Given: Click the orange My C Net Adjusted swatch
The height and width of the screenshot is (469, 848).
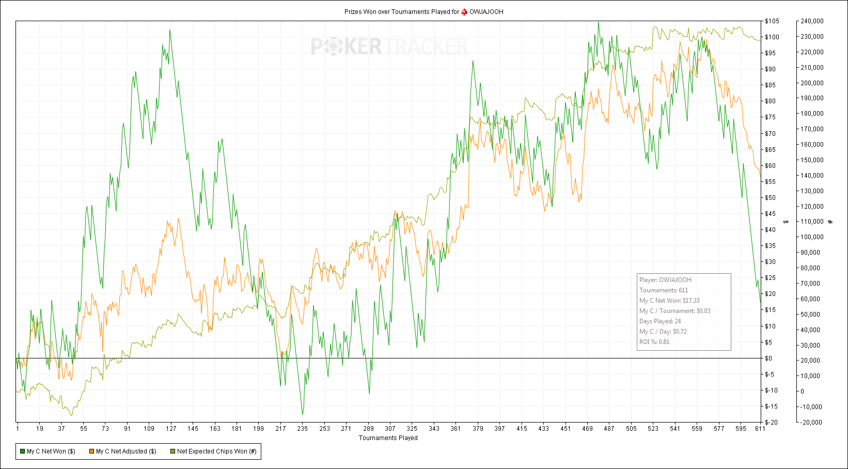Looking at the screenshot, I should click(x=92, y=451).
